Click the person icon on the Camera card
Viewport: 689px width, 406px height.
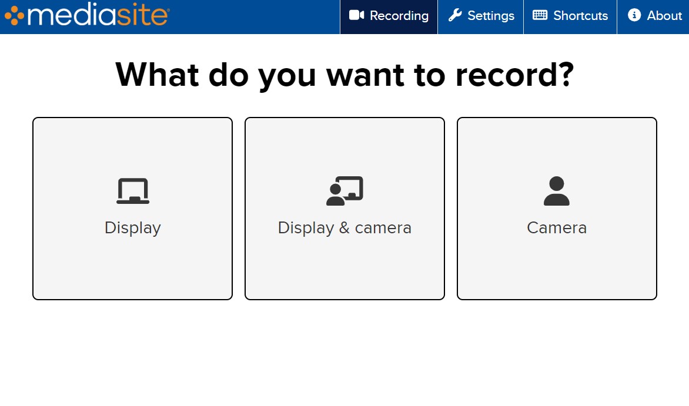(x=556, y=190)
